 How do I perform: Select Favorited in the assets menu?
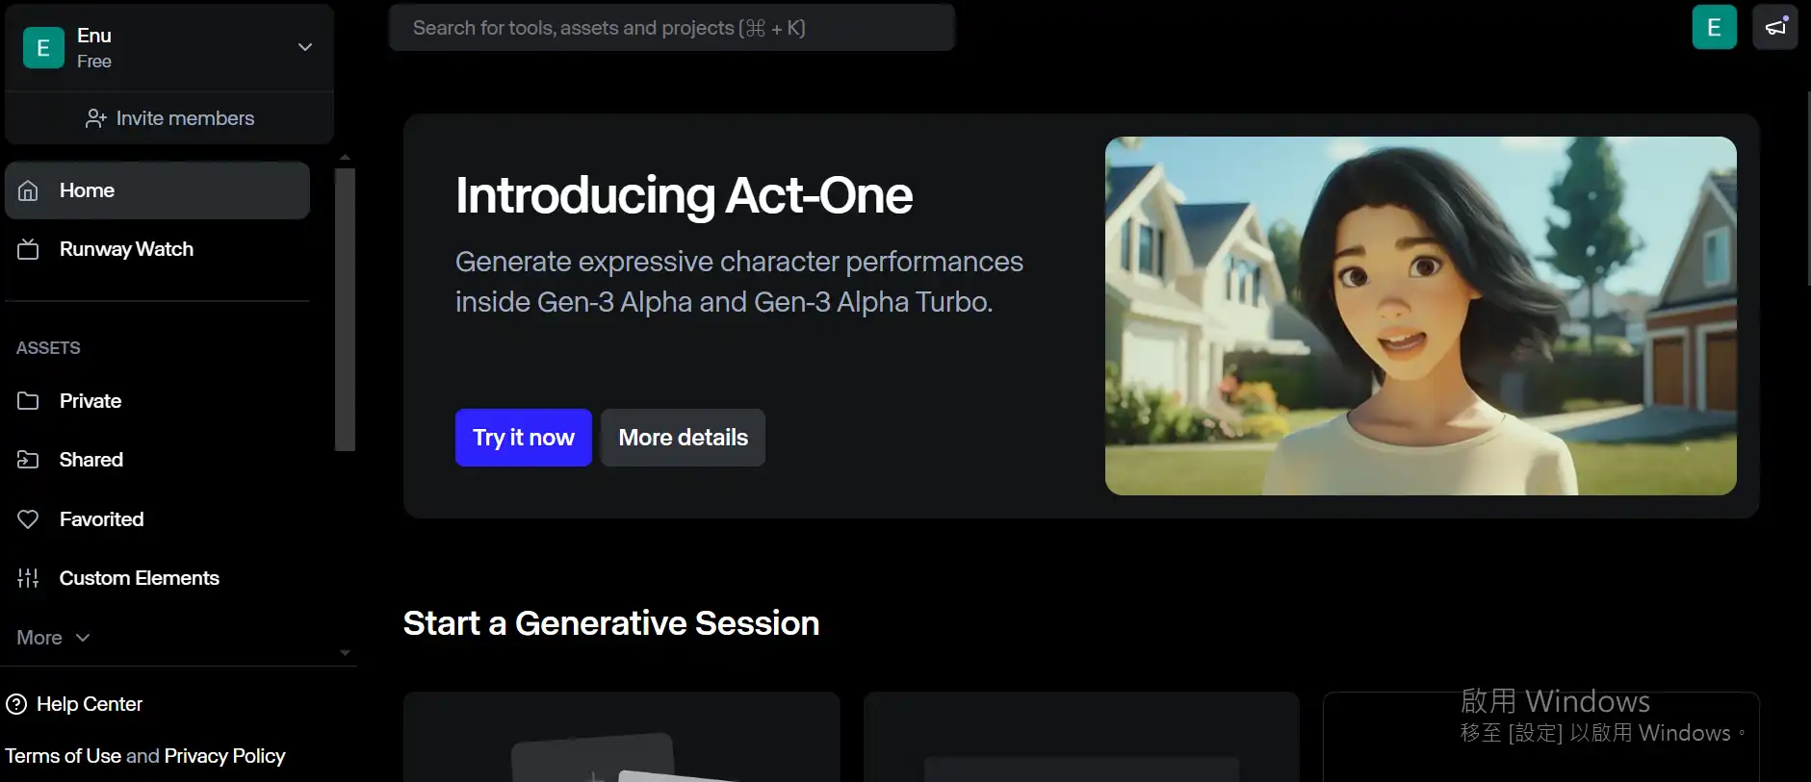coord(101,519)
